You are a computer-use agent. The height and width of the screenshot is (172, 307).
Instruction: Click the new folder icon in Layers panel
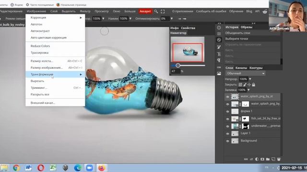pos(268,159)
